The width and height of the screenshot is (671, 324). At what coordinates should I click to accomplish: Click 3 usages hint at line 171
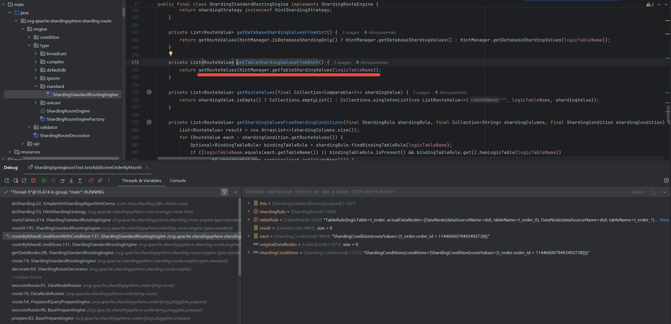[342, 63]
